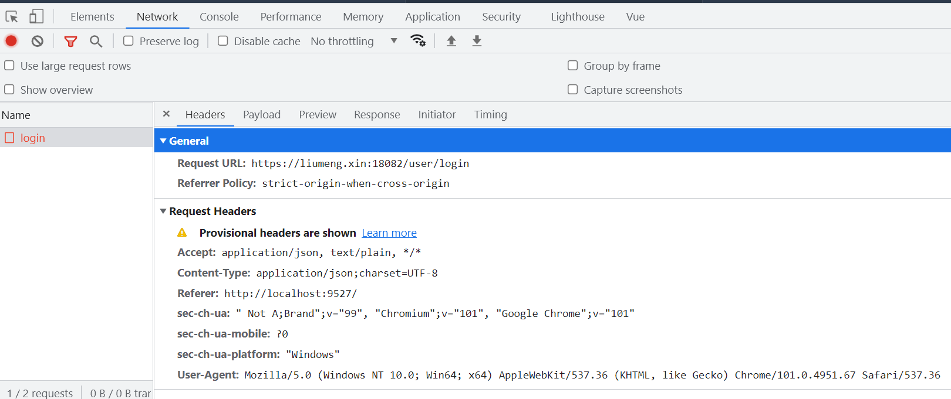Stop recording network log
The height and width of the screenshot is (399, 951).
(x=11, y=41)
